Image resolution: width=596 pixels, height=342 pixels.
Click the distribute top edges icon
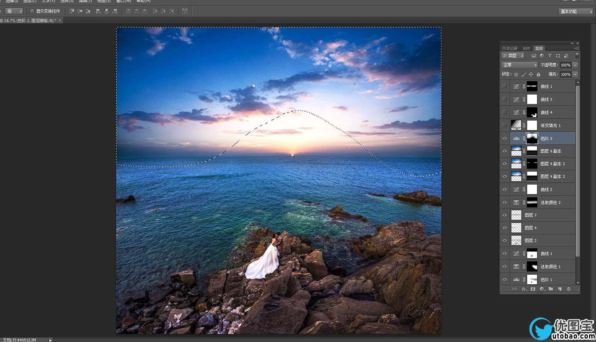click(x=128, y=11)
